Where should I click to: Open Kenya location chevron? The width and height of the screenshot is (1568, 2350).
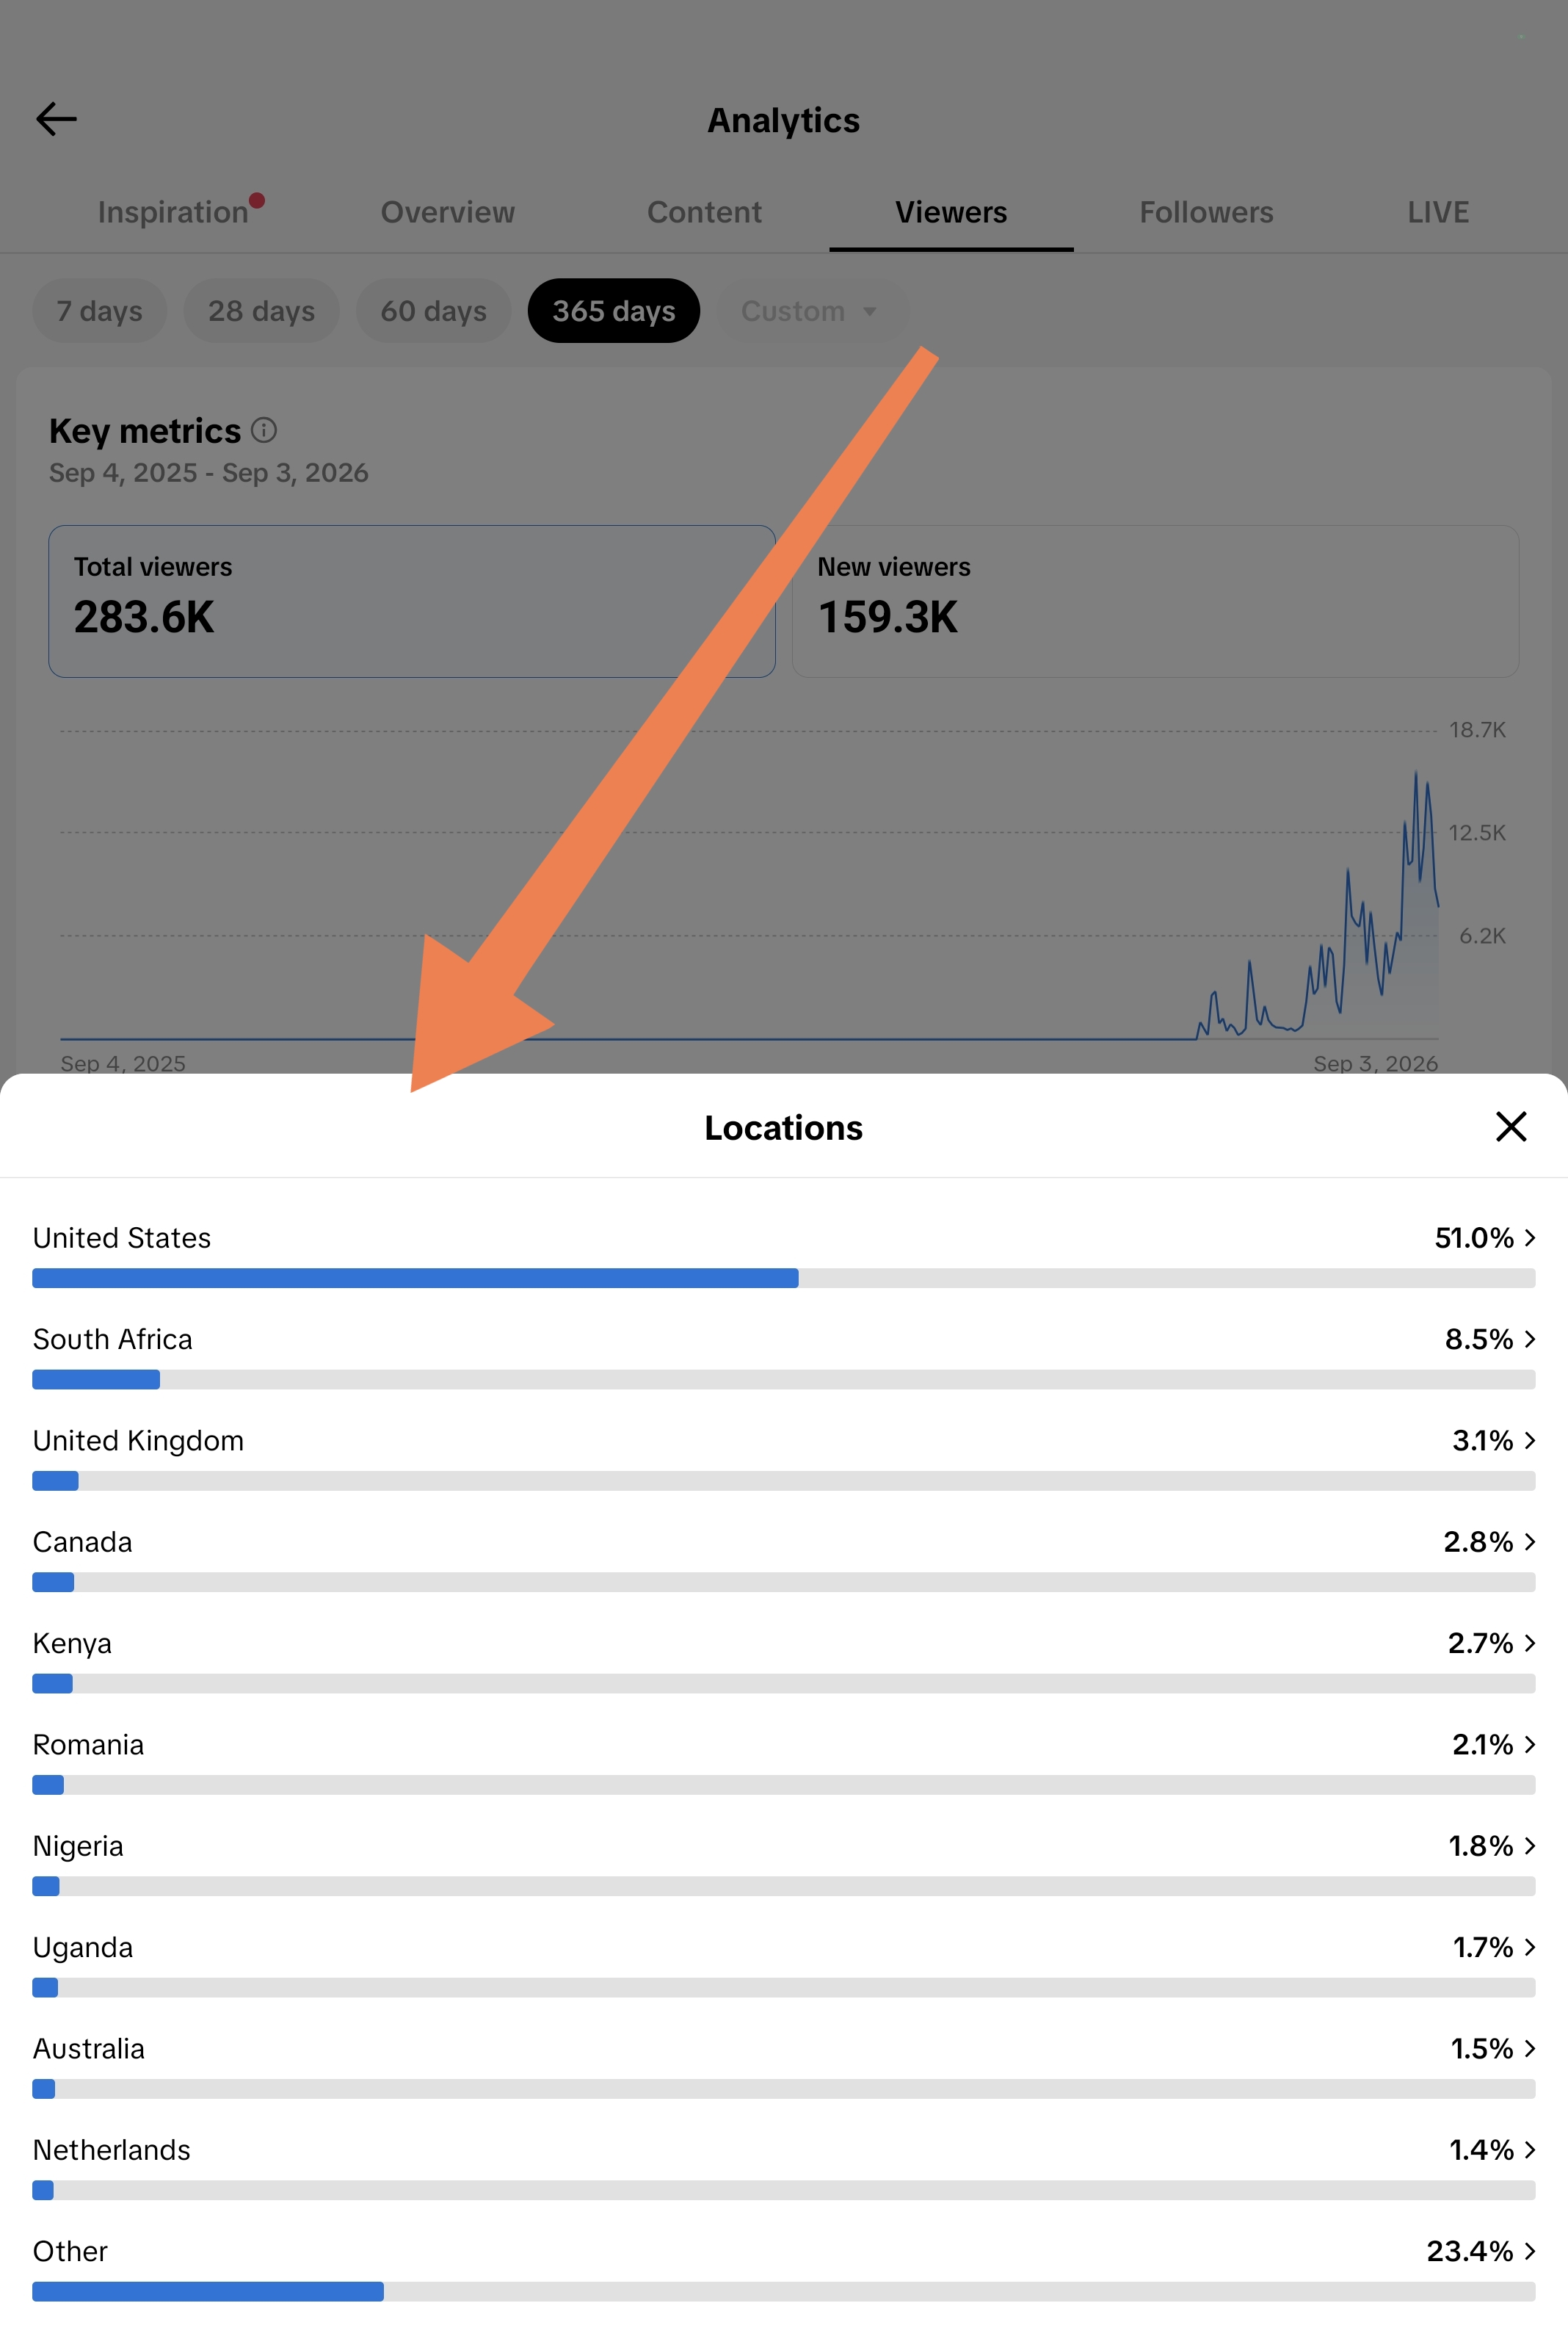pos(1529,1644)
